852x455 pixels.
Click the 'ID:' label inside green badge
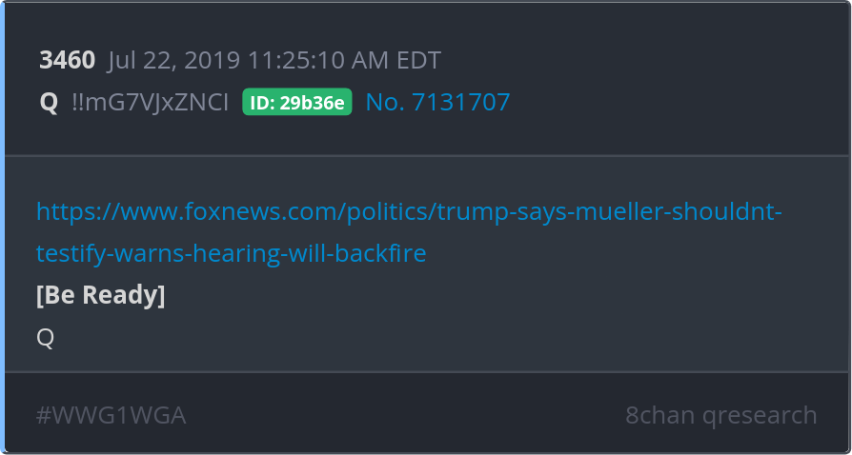click(262, 103)
